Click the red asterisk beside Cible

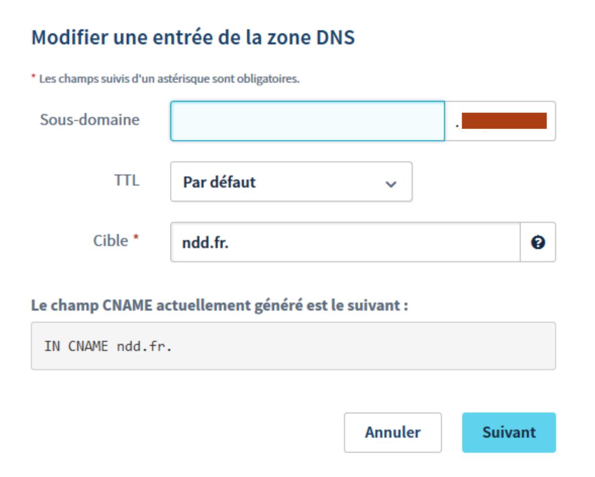(135, 240)
